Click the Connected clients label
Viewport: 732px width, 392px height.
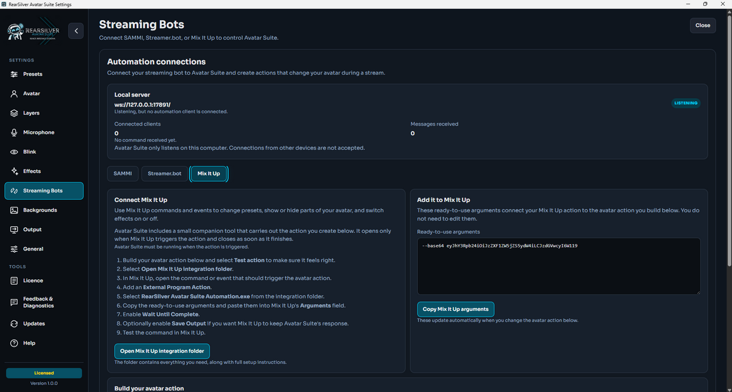(x=138, y=124)
